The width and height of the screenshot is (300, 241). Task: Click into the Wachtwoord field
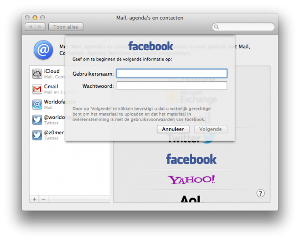point(172,86)
